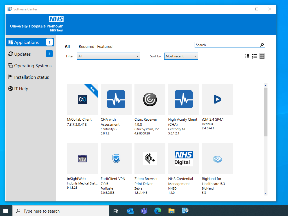Image resolution: width=288 pixels, height=216 pixels.
Task: Open the InSightWeb app tile icon
Action: [82, 159]
